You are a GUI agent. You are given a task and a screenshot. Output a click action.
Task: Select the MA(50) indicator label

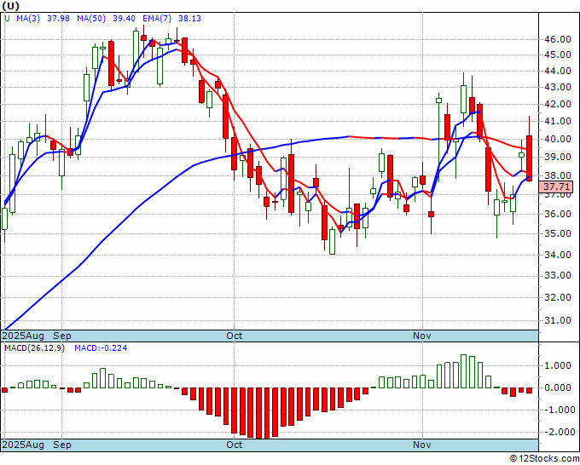tap(91, 19)
